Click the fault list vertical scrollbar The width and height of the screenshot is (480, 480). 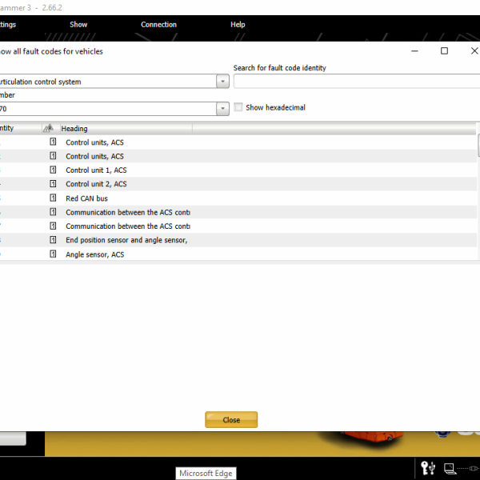tap(478, 192)
